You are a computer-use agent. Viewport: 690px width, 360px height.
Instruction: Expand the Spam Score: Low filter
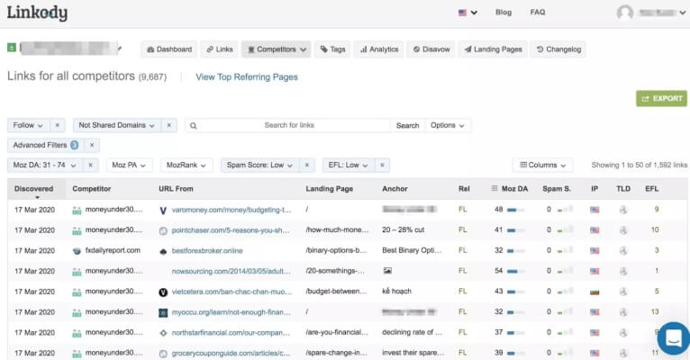coord(259,166)
